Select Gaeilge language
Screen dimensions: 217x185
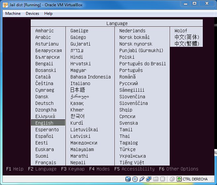click(79, 31)
